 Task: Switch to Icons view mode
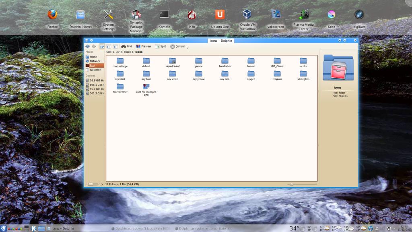pyautogui.click(x=102, y=46)
